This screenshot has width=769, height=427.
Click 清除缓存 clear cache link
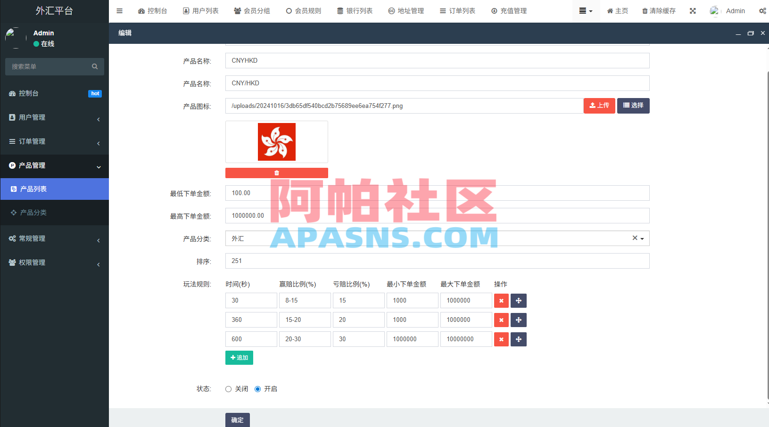click(659, 11)
